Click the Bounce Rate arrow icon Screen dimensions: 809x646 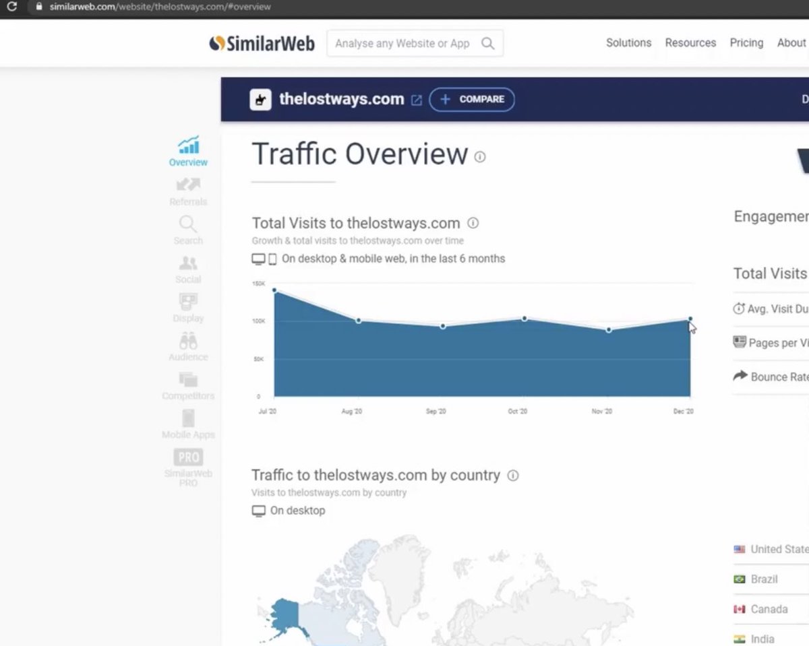click(x=740, y=376)
